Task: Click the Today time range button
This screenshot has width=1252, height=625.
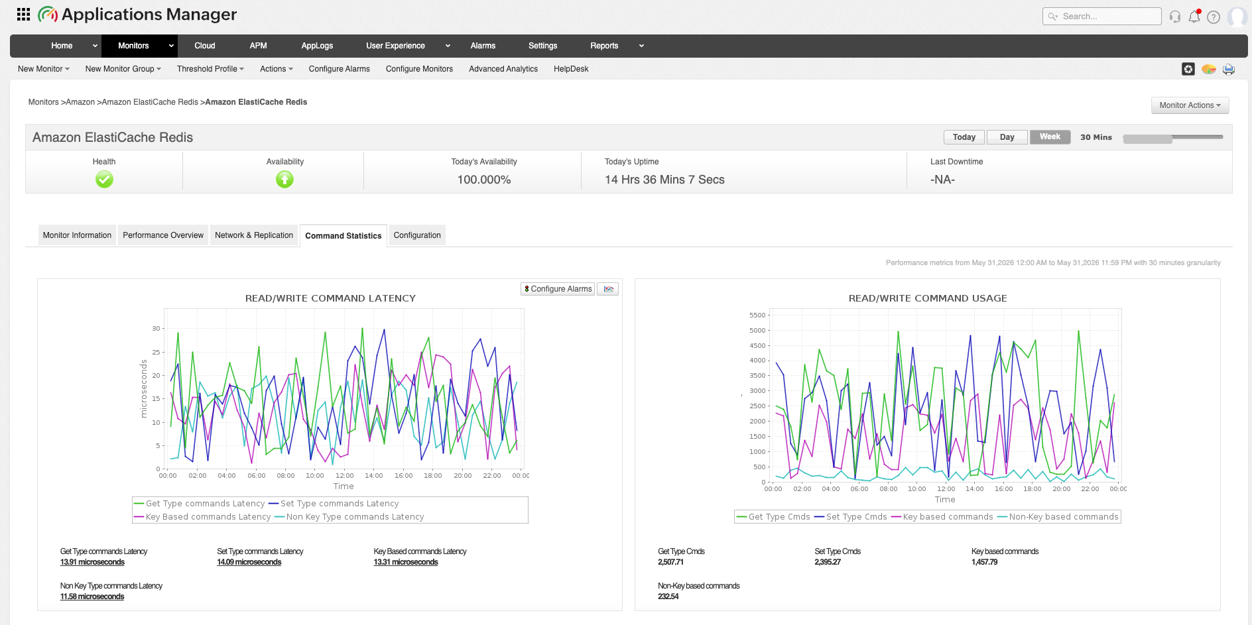Action: pyautogui.click(x=964, y=137)
